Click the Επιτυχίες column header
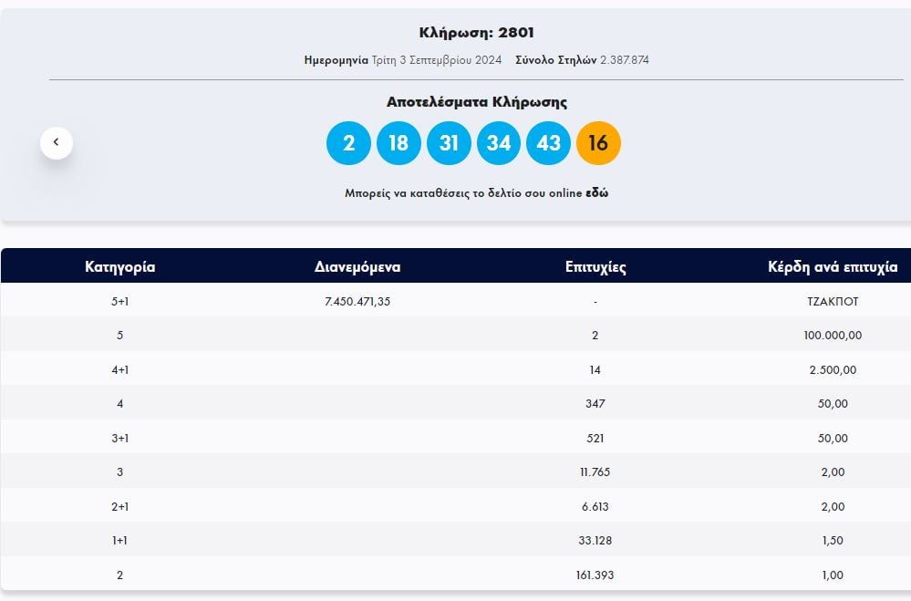 click(x=595, y=267)
